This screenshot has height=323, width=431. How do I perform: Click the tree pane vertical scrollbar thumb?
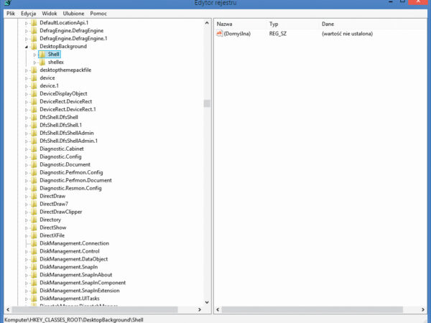(x=207, y=103)
